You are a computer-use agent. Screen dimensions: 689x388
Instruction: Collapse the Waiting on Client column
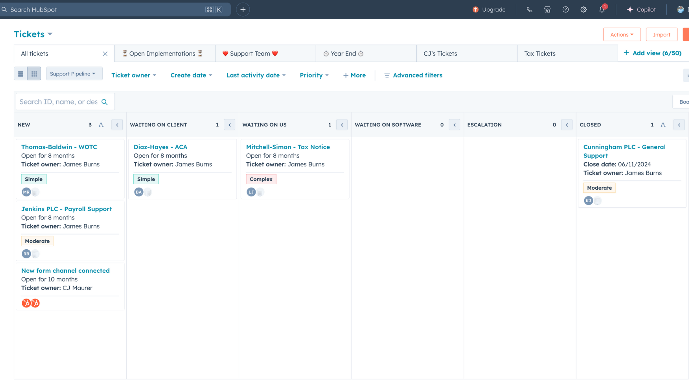pyautogui.click(x=230, y=125)
